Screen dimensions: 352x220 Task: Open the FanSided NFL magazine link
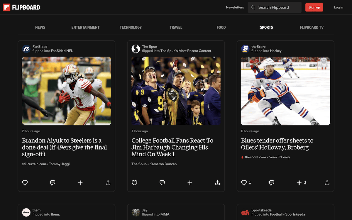62,51
